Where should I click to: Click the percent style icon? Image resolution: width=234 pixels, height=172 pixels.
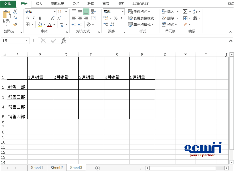(x=115, y=18)
